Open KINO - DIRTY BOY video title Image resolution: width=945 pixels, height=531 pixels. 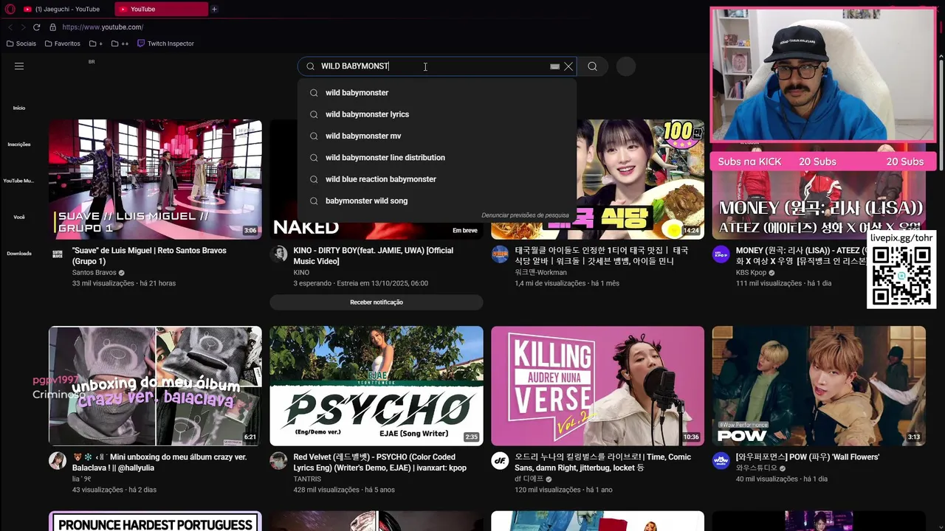[373, 256]
